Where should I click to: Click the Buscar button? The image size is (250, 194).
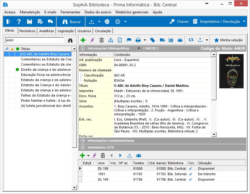71,22
